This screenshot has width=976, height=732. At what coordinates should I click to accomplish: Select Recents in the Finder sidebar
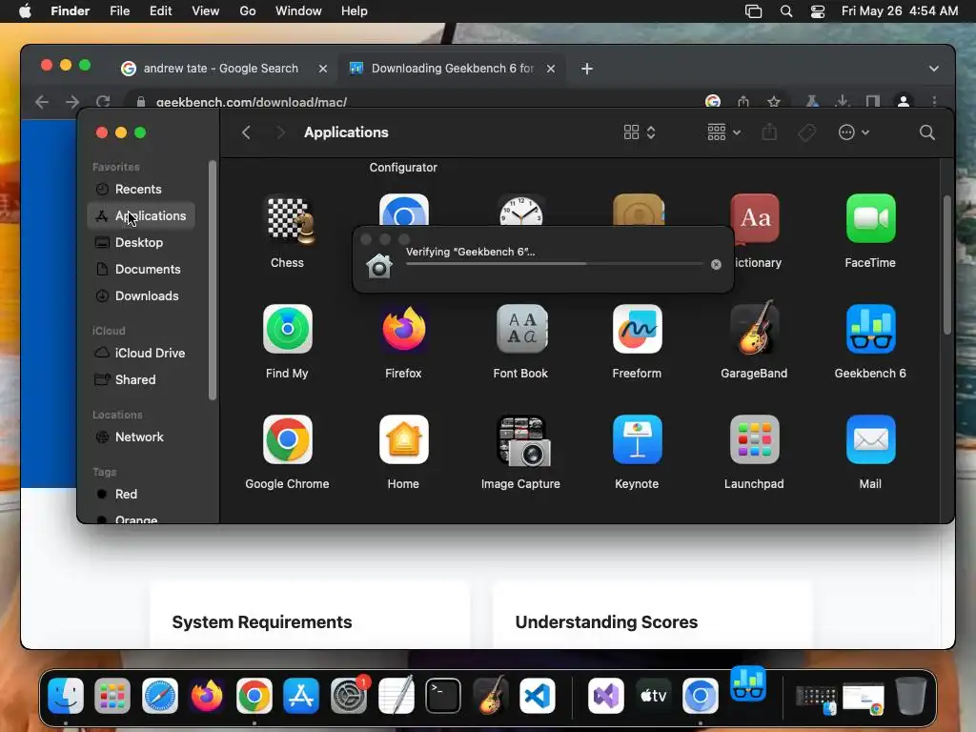click(x=141, y=190)
